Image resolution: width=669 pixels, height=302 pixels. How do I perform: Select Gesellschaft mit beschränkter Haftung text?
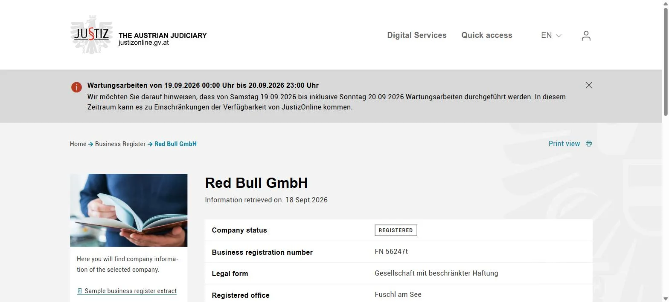[x=436, y=273]
